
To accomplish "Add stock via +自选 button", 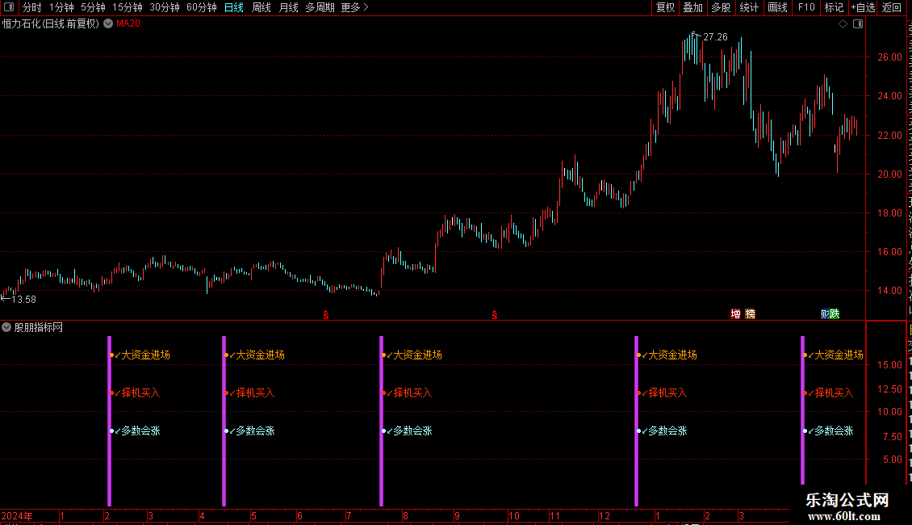I will [863, 7].
